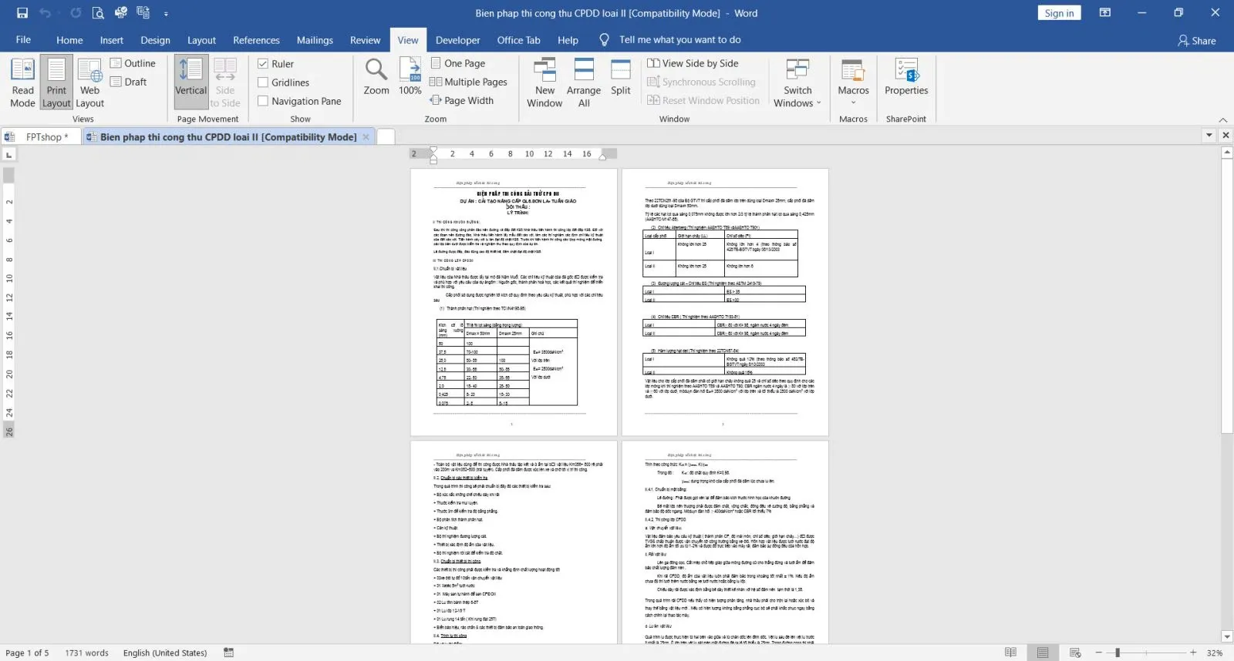
Task: Click the Save icon in quick access toolbar
Action: pyautogui.click(x=22, y=13)
